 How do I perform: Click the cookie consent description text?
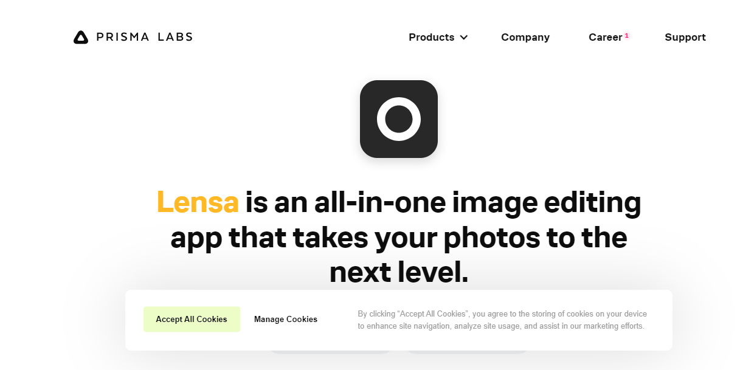tap(502, 320)
